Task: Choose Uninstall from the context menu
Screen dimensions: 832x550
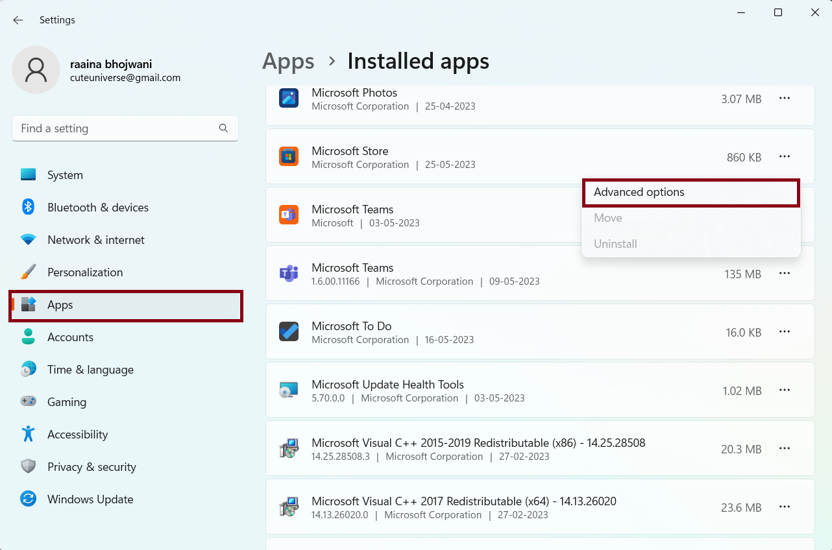Action: 615,244
